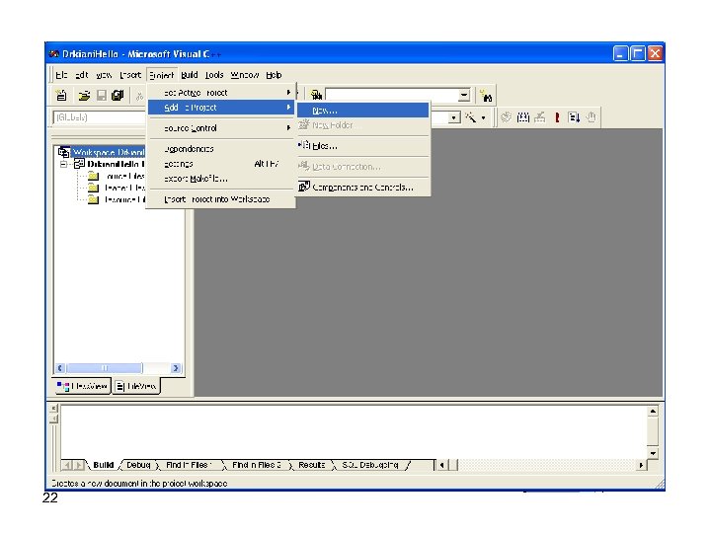The image size is (711, 533).
Task: Click the Stop Build toolbar icon
Action: pyautogui.click(x=539, y=117)
